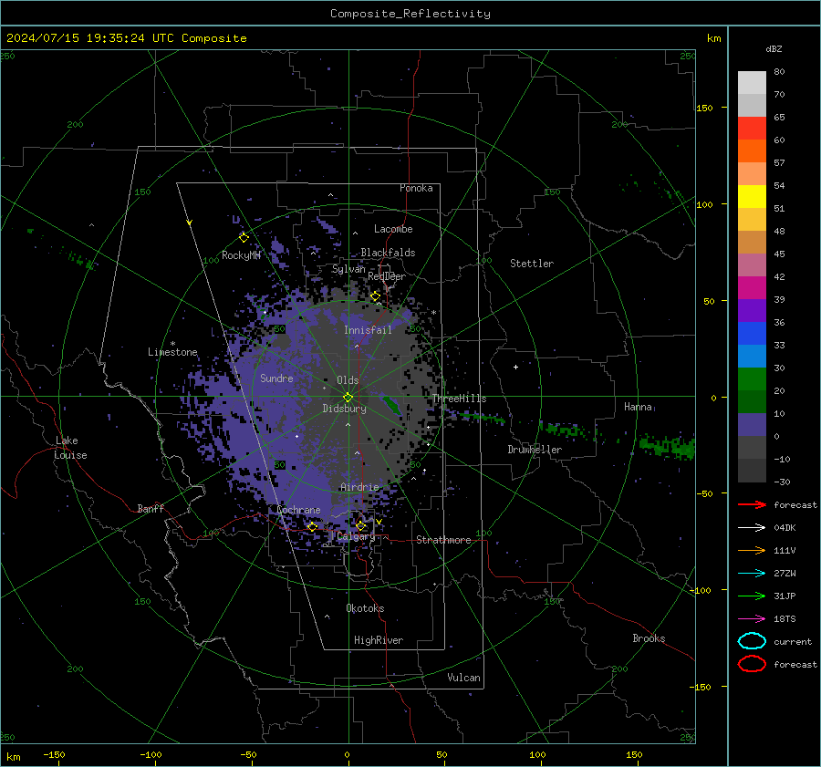
Task: Click the Stettler city label
Action: tap(532, 264)
